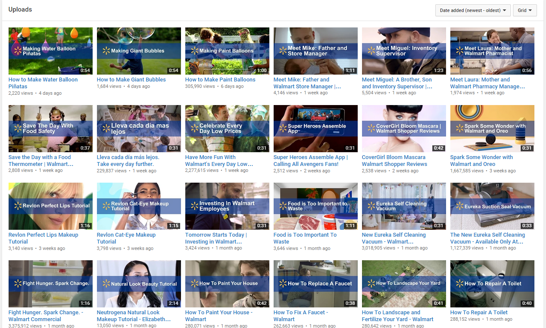546x328 pixels.
Task: Click 'New Eureka Self Cleaning Vacuum - Walmart' link
Action: 394,238
